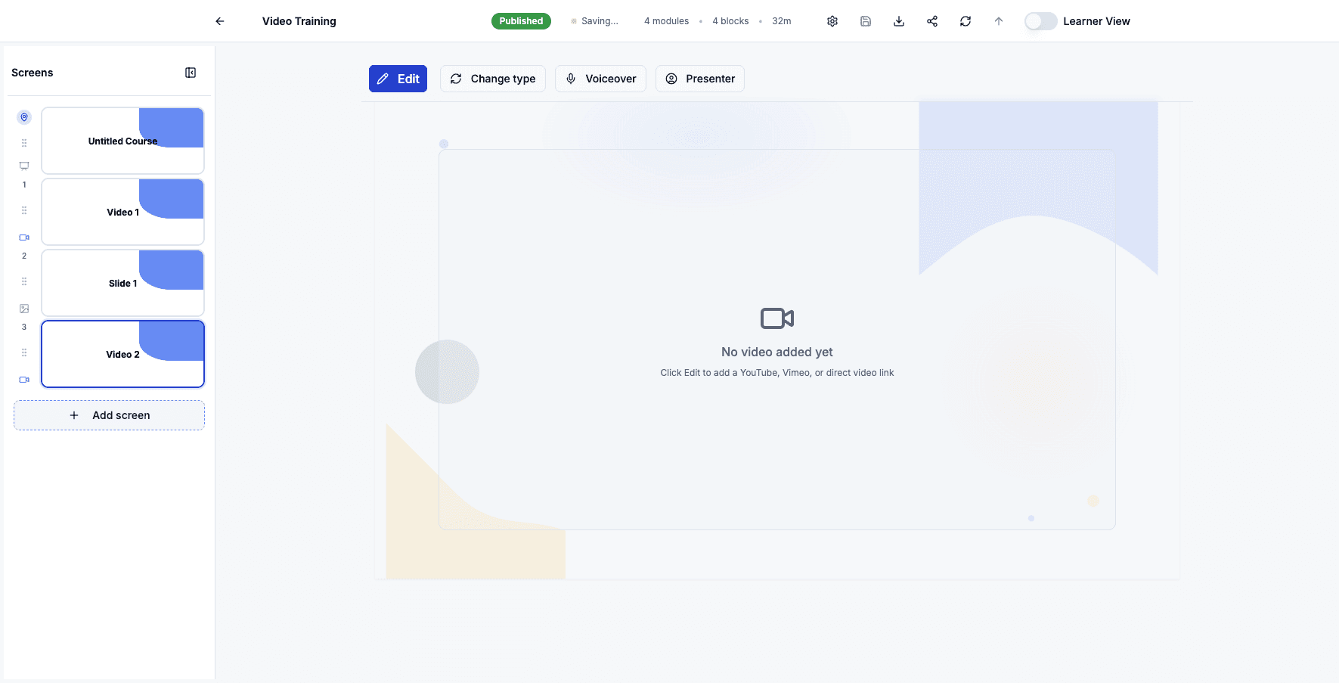Image resolution: width=1339 pixels, height=683 pixels.
Task: Click camera icon beside Video 1 screen
Action: (x=24, y=237)
